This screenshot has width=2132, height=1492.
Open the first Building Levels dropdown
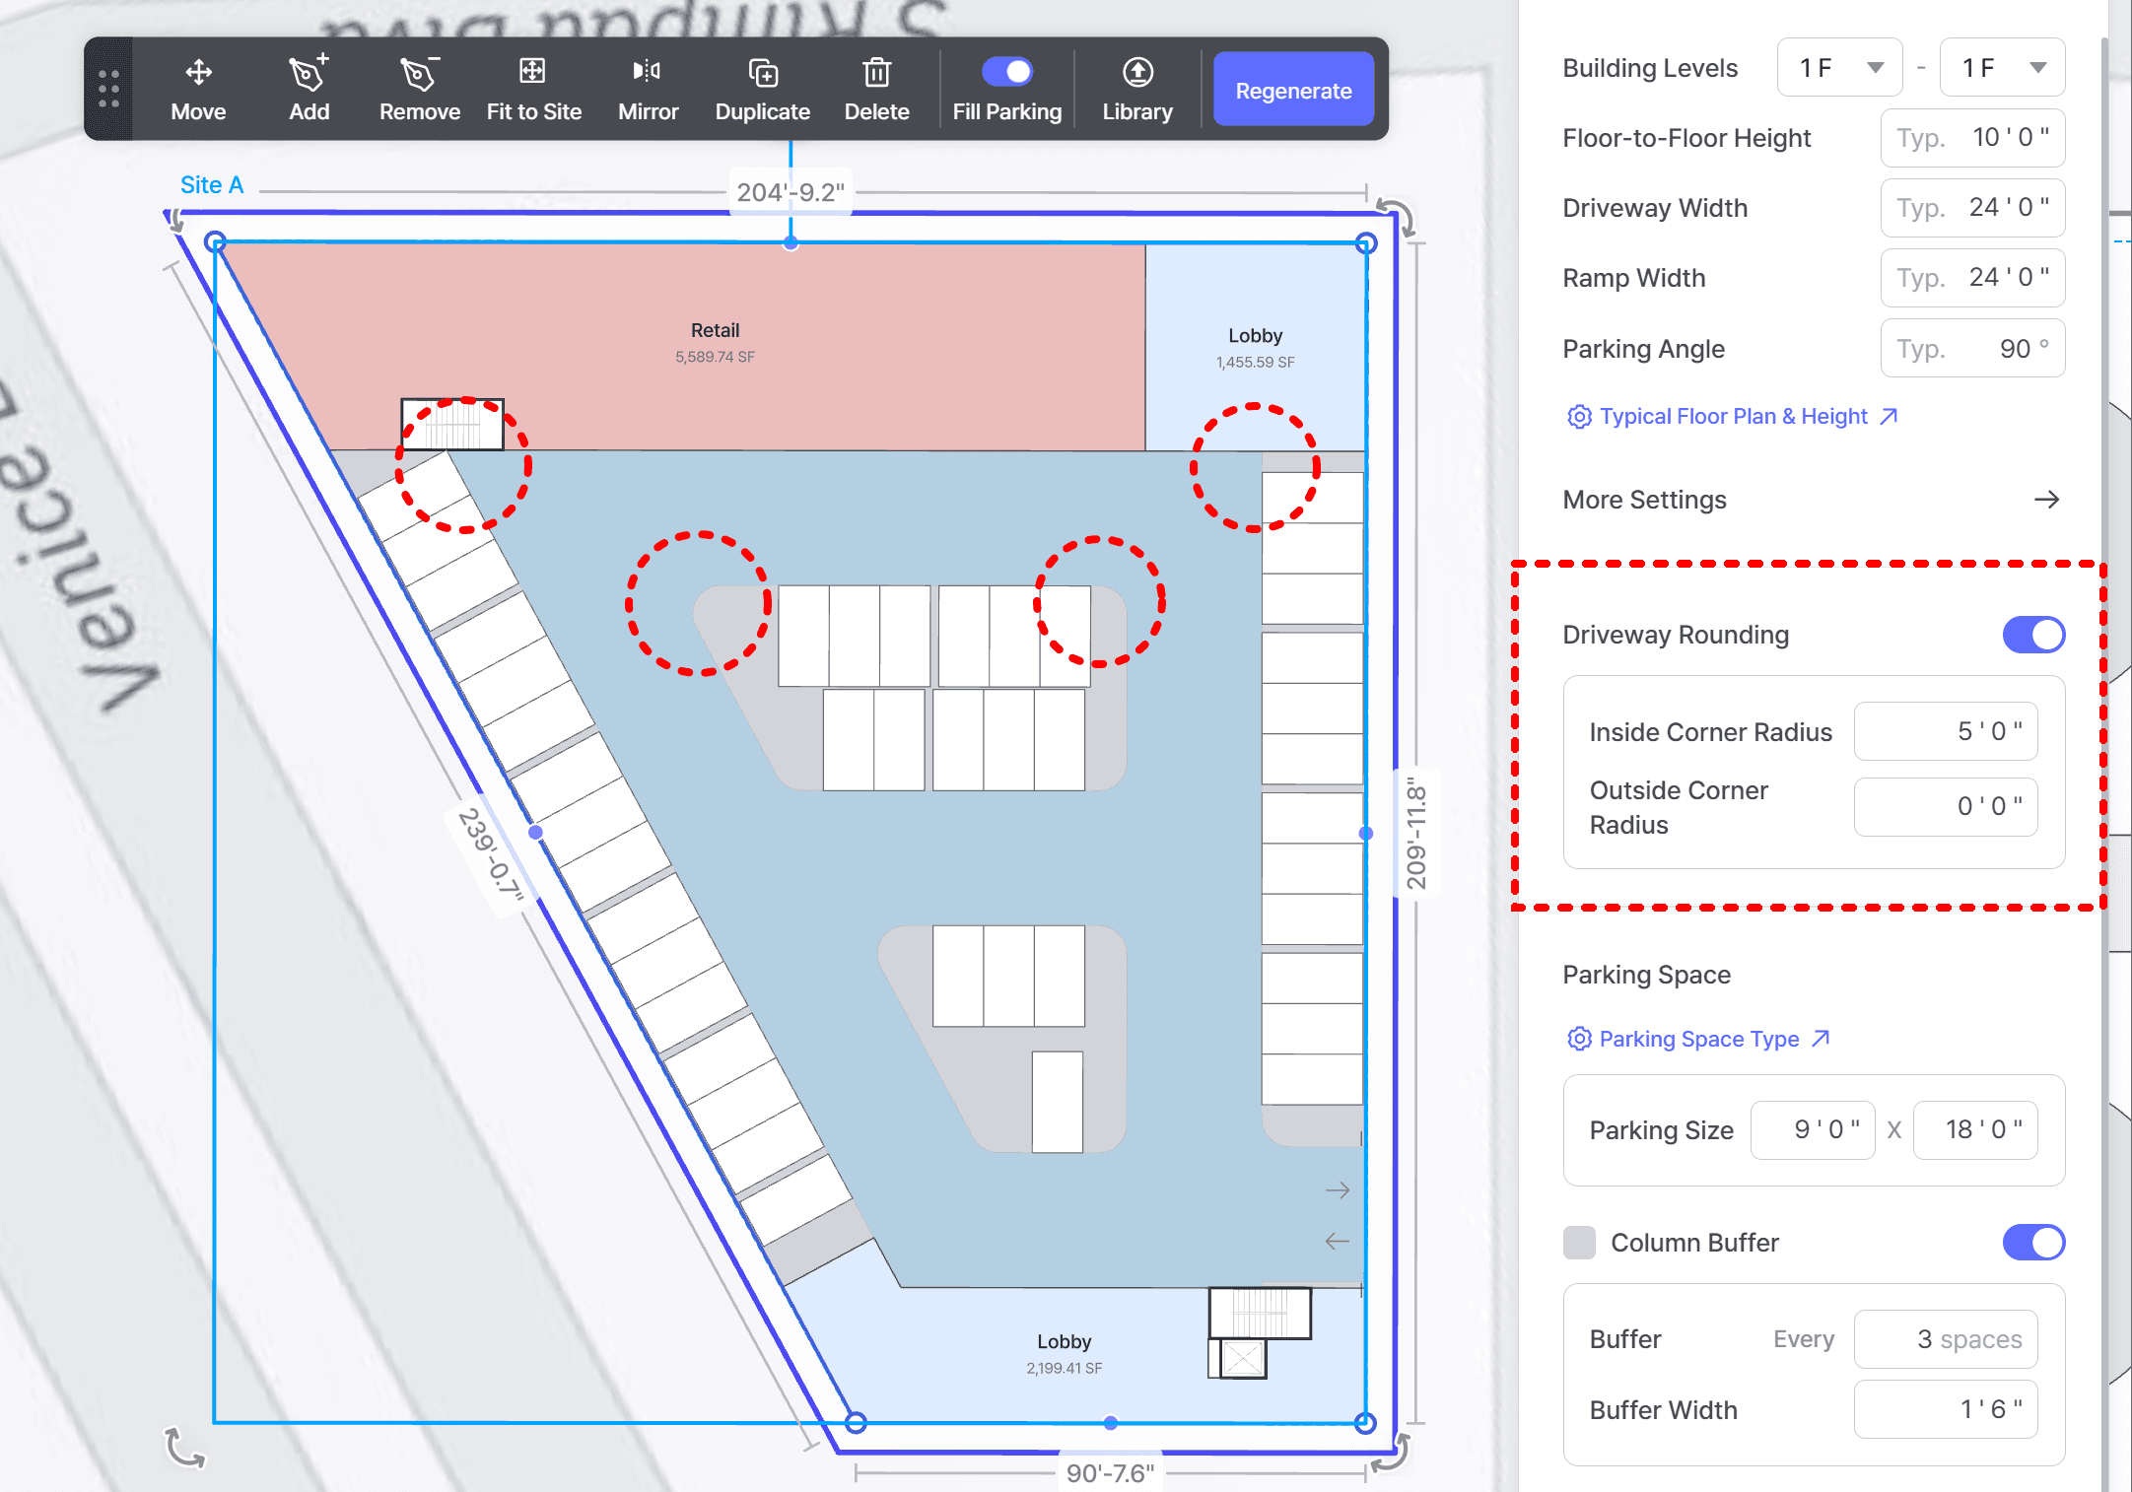pyautogui.click(x=1839, y=68)
